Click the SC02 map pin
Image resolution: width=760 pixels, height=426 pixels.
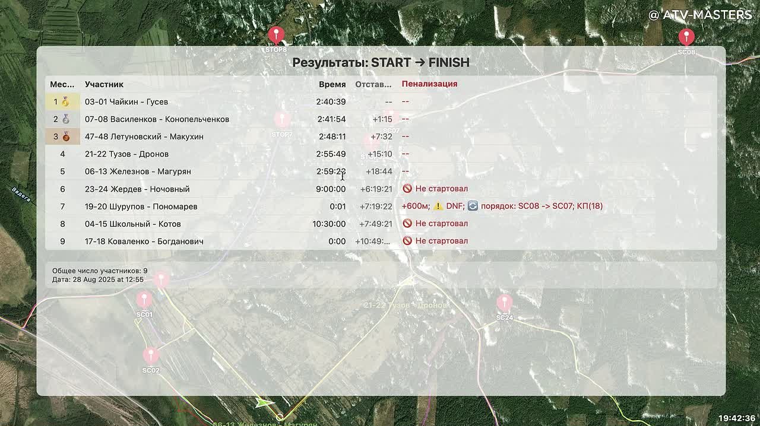coord(151,356)
